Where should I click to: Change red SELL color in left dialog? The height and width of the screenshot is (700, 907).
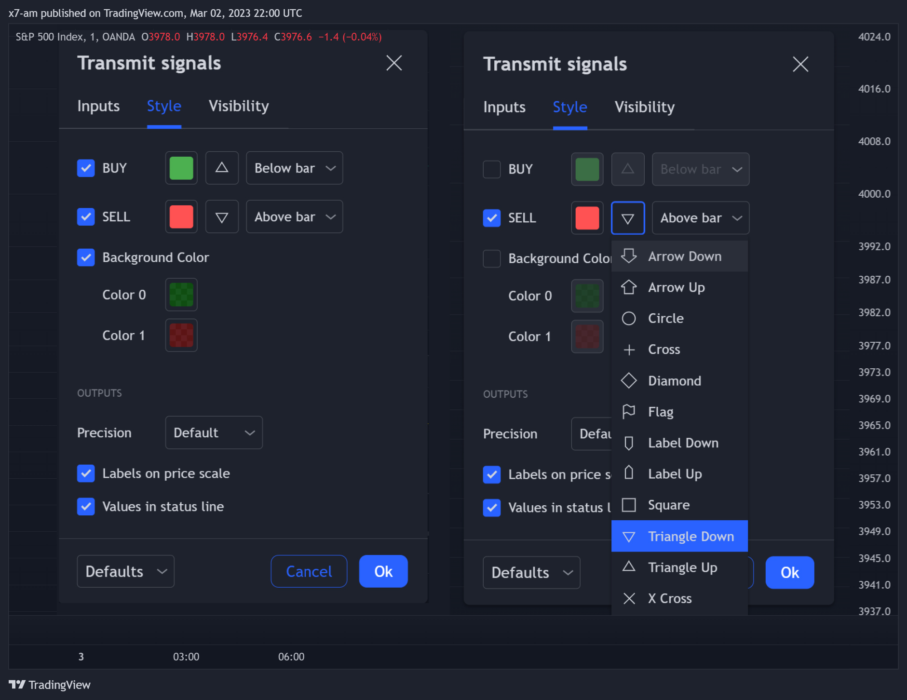click(181, 217)
